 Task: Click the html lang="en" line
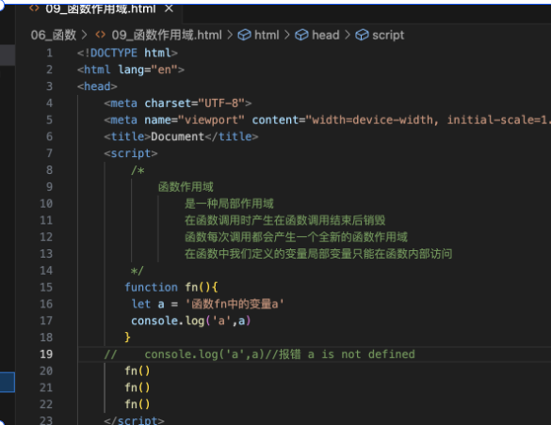[x=131, y=70]
